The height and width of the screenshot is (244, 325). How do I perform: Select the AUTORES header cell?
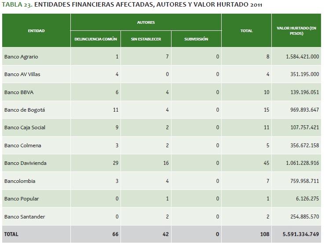[146, 22]
